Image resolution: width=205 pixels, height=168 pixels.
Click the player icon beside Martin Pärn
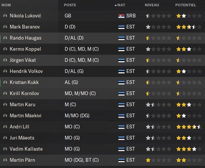5,160
